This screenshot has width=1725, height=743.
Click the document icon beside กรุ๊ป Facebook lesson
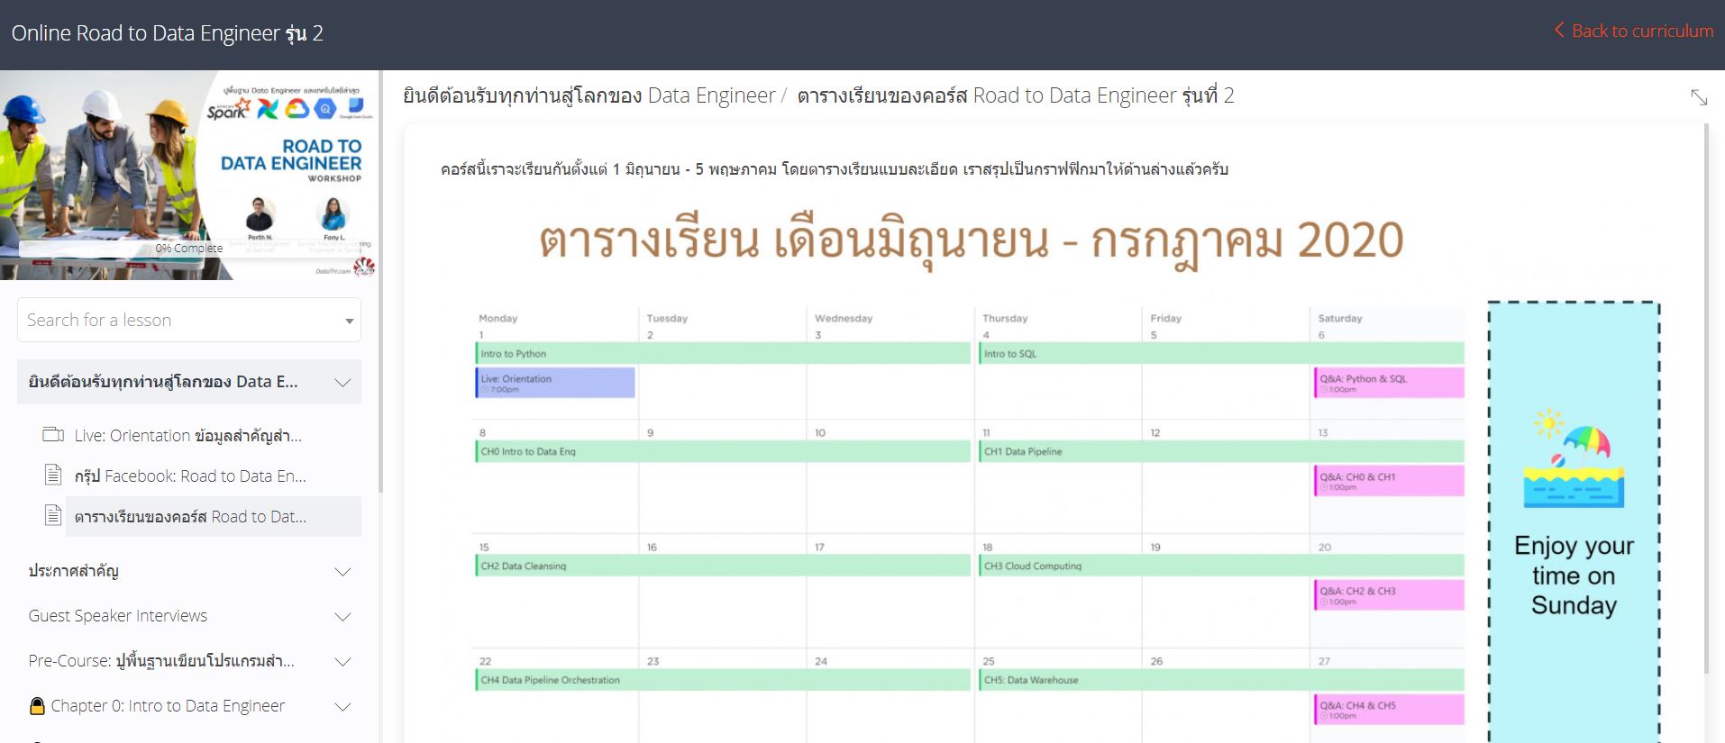[53, 475]
